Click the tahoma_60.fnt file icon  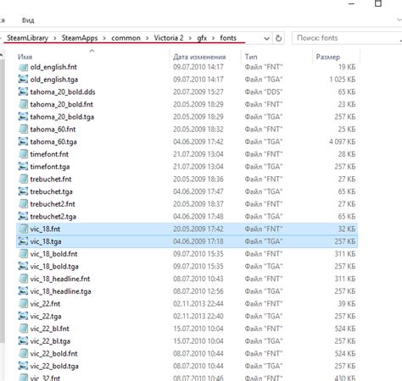(23, 130)
